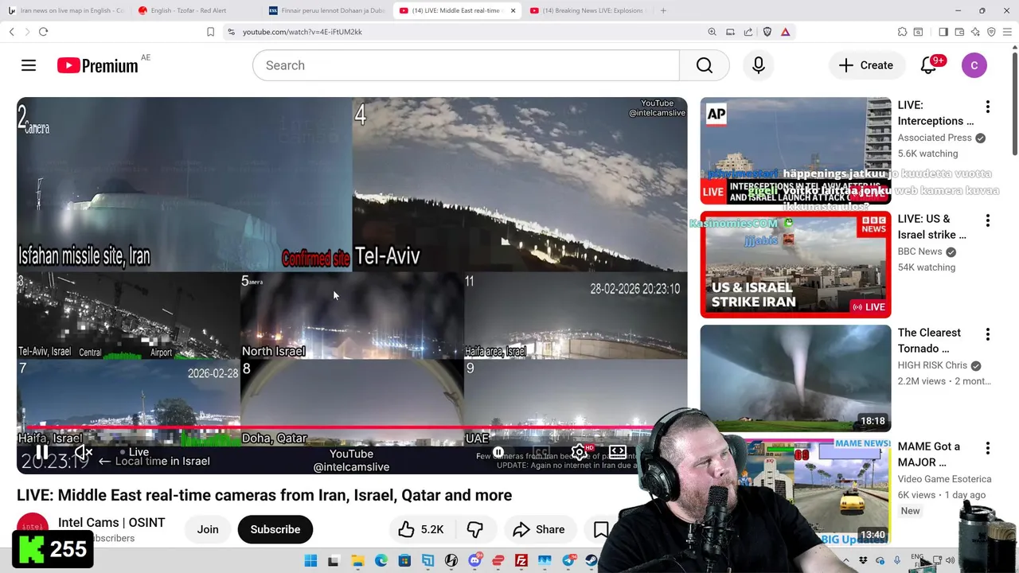Viewport: 1019px width, 573px height.
Task: Open the Video Game Esoterica channel name
Action: [944, 479]
